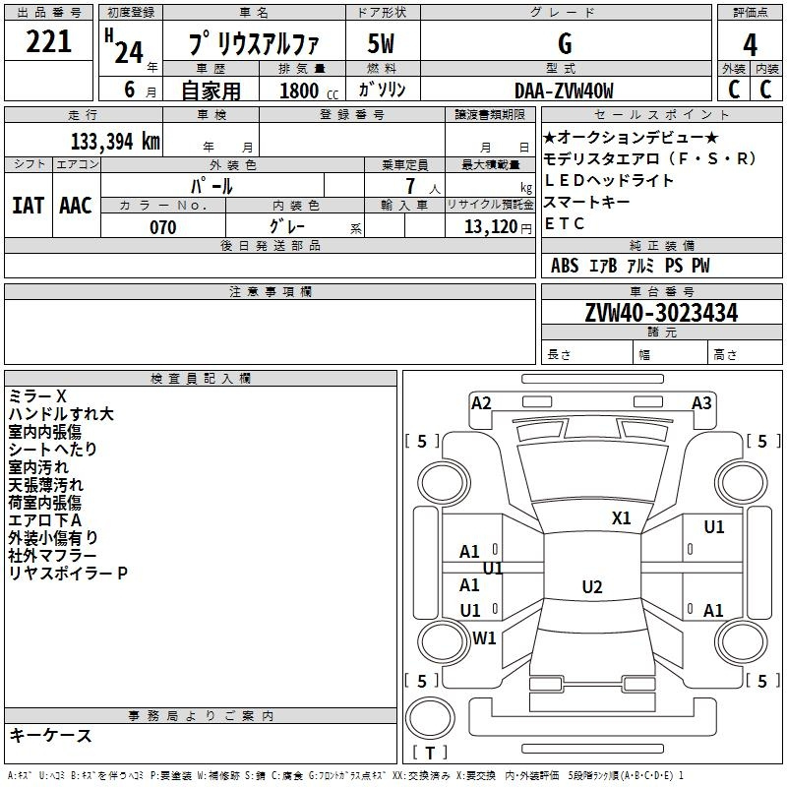This screenshot has height=787, width=787.
Task: Click the displacement value "1800 cc"
Action: pyautogui.click(x=309, y=91)
